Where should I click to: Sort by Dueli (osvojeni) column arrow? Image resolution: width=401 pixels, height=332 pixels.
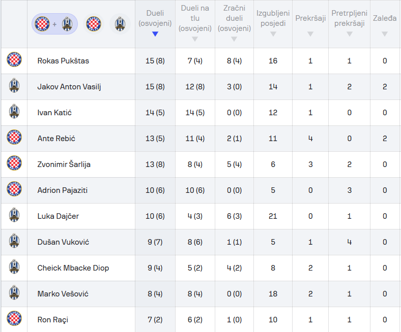click(155, 34)
